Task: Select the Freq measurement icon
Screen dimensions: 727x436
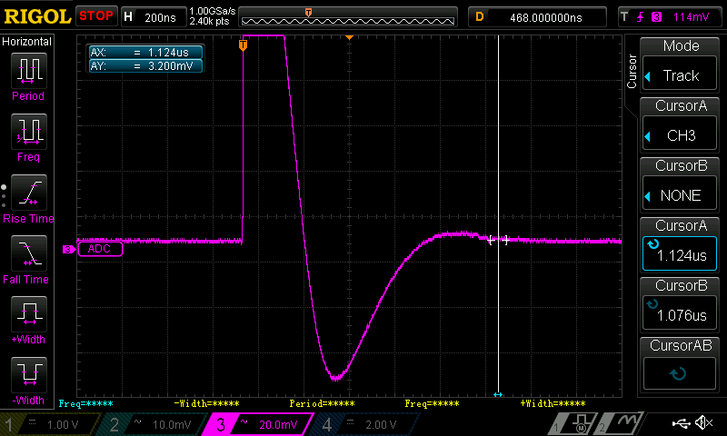Action: click(27, 134)
